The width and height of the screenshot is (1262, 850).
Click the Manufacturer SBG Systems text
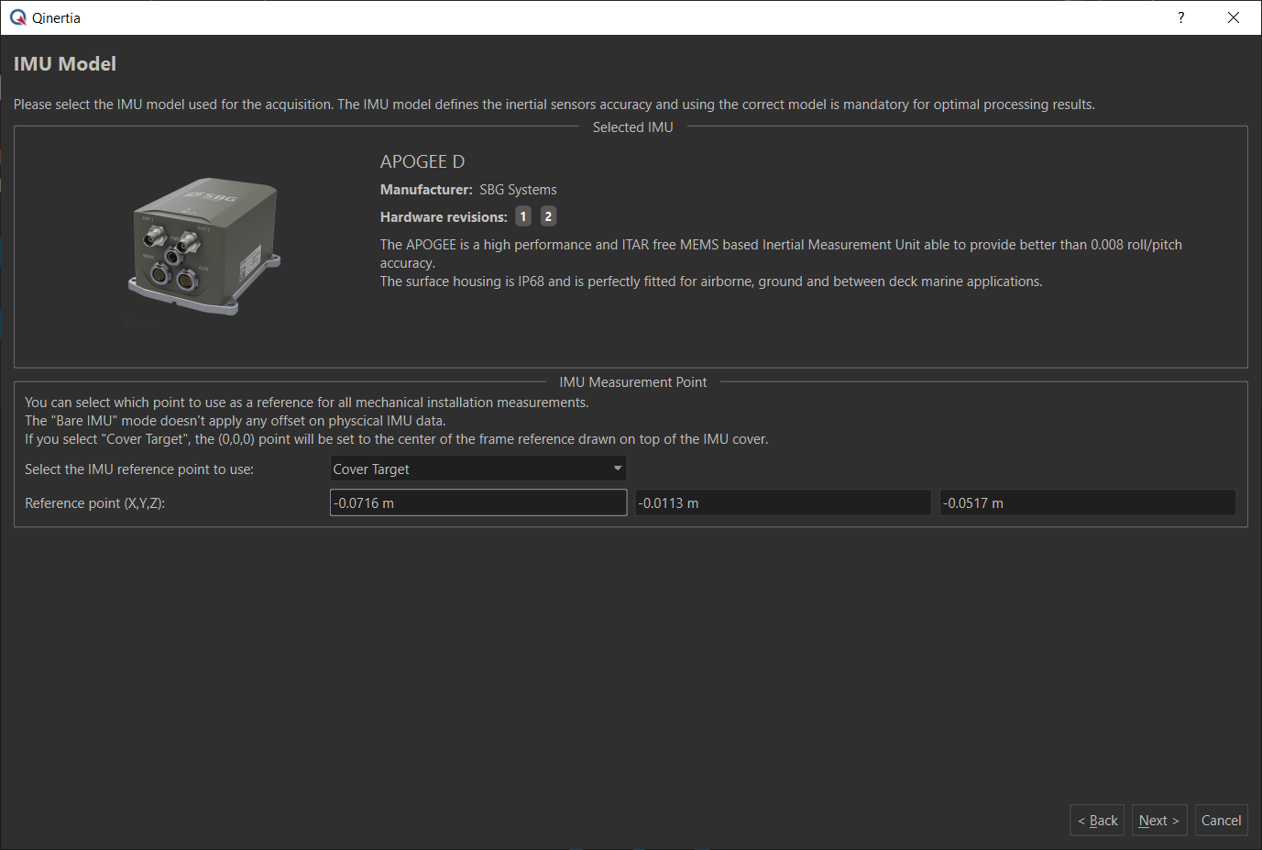point(468,190)
